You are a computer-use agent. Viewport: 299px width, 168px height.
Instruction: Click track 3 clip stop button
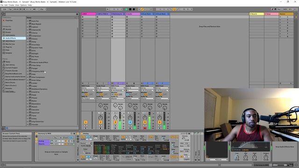(x=112, y=83)
